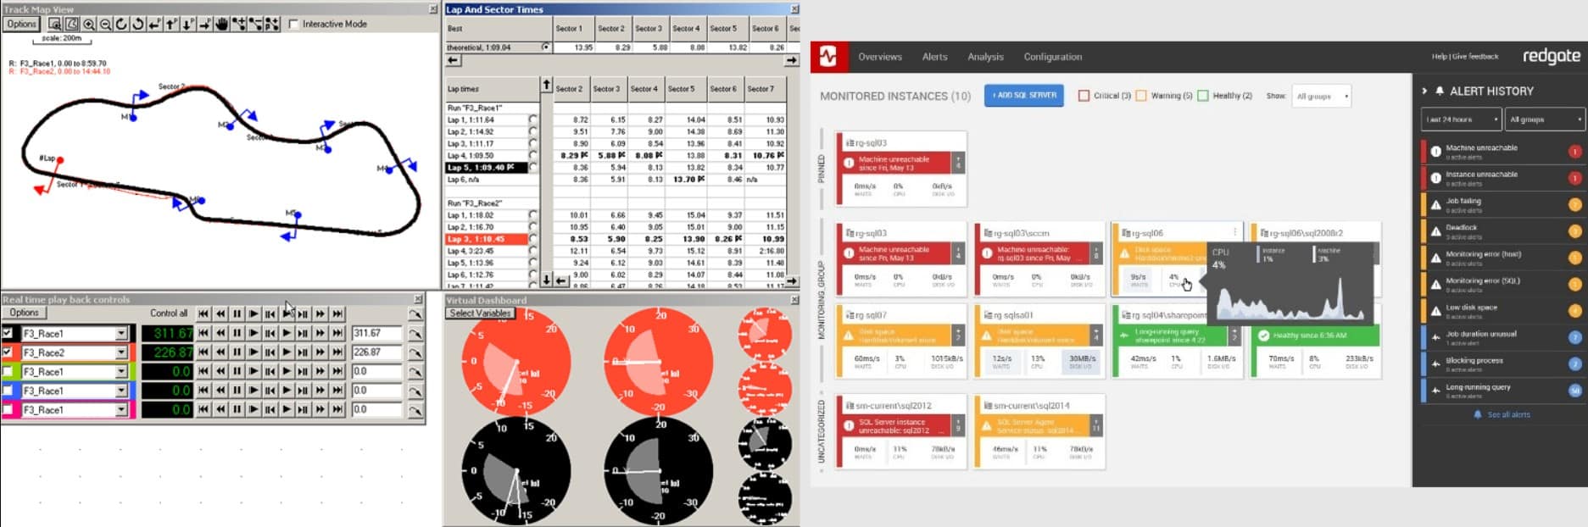
Task: Click the Long-running query alert count badge
Action: (x=1574, y=391)
